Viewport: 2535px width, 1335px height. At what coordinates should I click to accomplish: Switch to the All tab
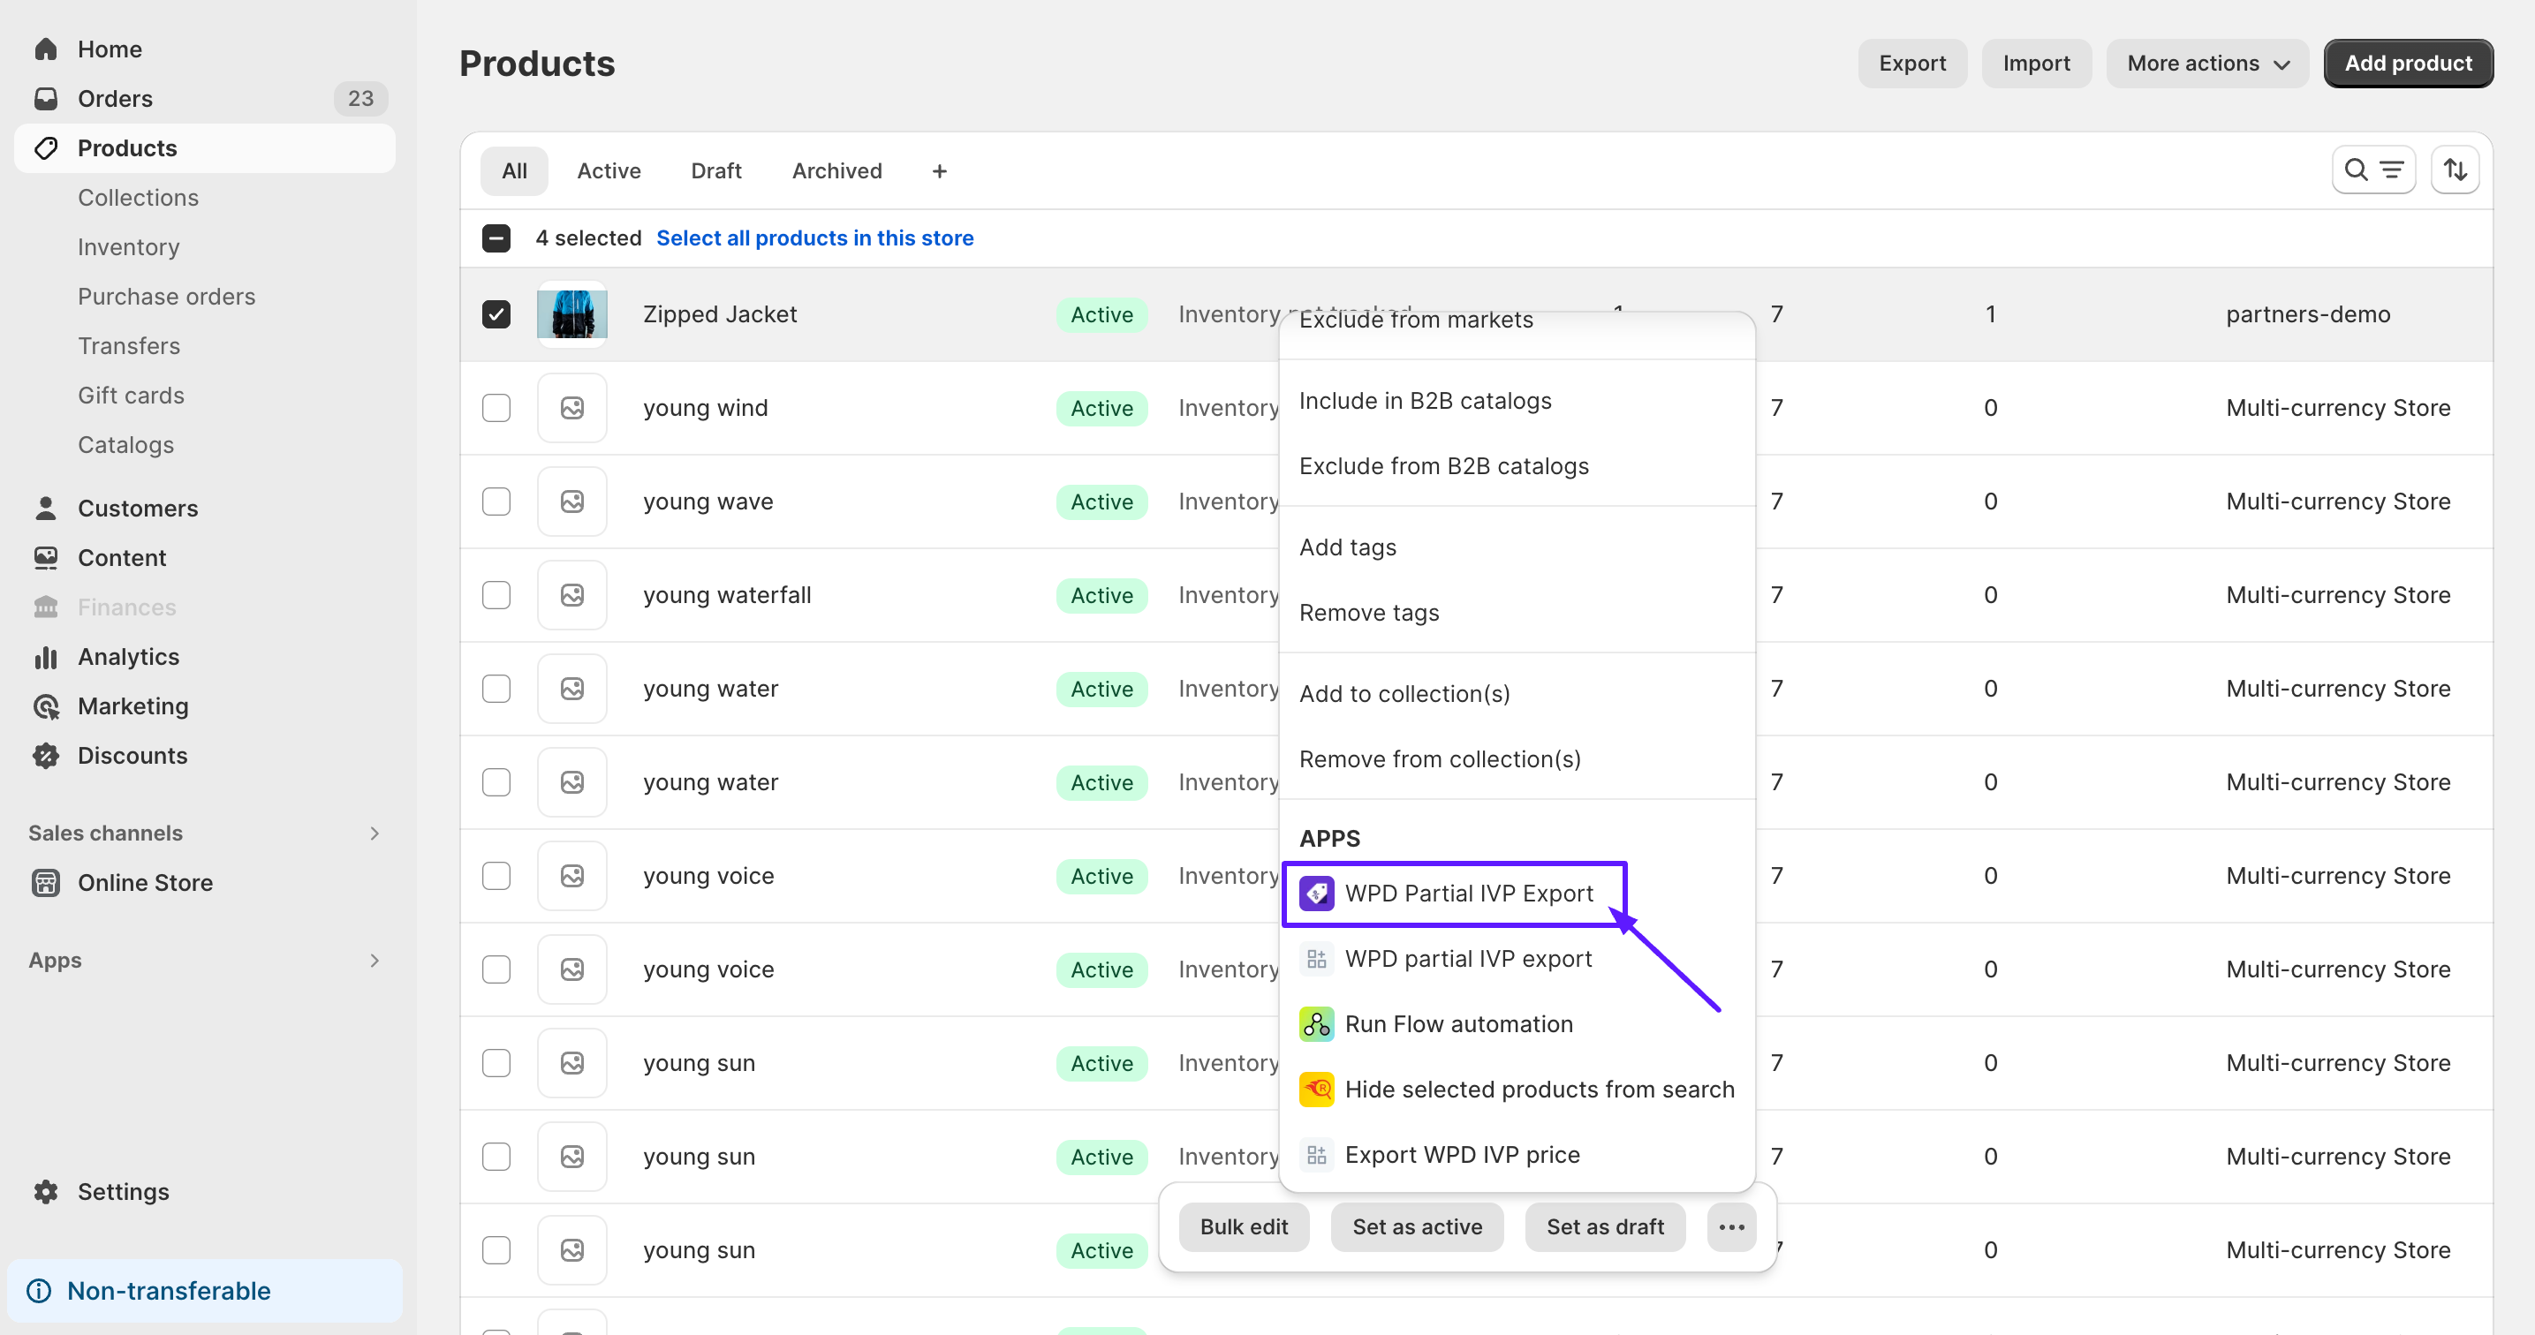(514, 171)
